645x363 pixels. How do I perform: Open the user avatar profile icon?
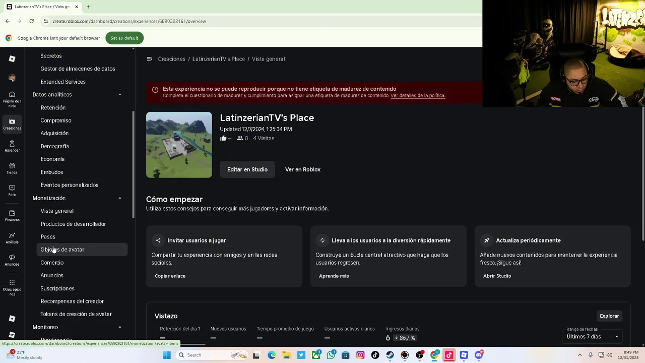pos(12,78)
